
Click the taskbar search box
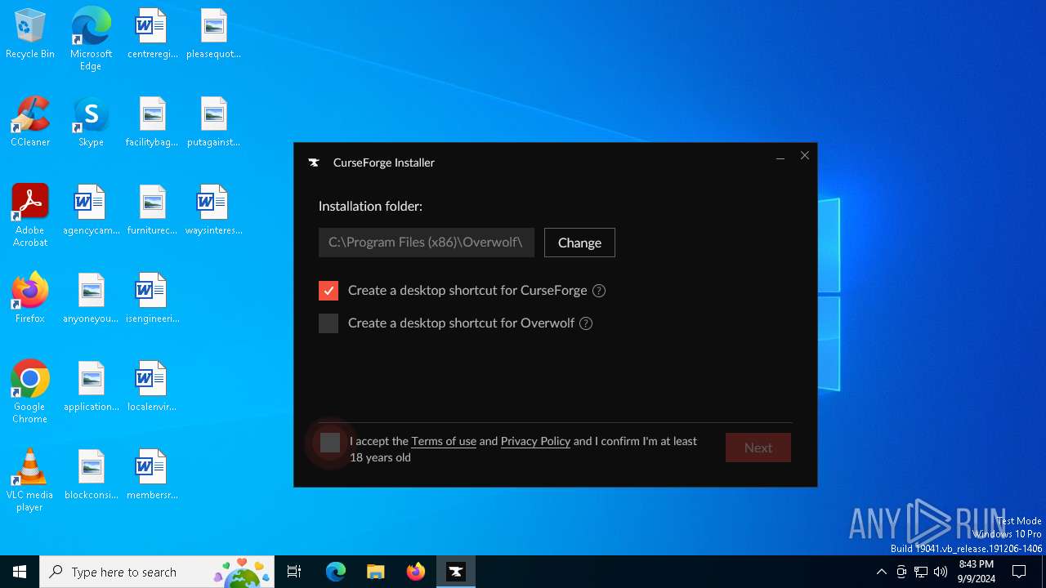click(157, 572)
